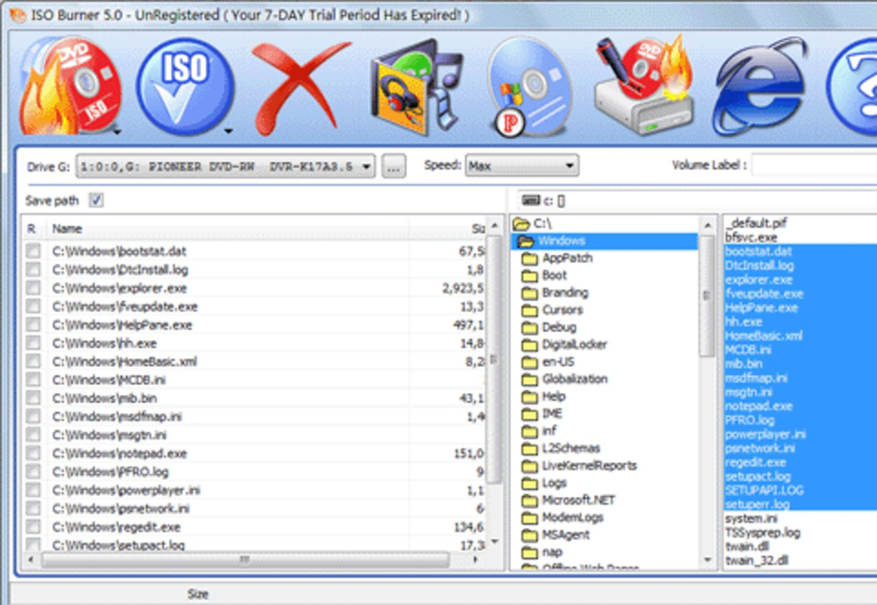This screenshot has width=877, height=605.
Task: Click the erase disc drive with flame icon
Action: tap(643, 85)
